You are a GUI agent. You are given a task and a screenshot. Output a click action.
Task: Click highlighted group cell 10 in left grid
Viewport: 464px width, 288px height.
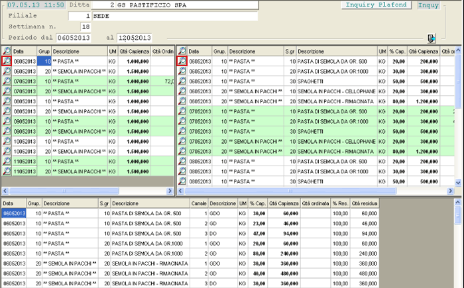point(44,61)
